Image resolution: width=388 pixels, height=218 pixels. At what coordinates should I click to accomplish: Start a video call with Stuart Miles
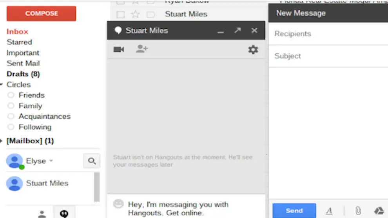(119, 49)
